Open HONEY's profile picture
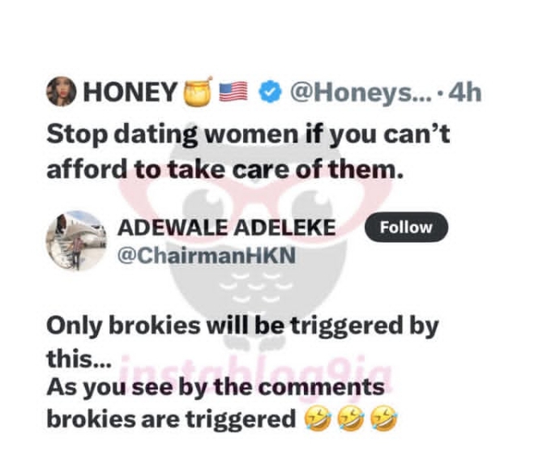Viewport: 547px width, 468px height. pyautogui.click(x=62, y=91)
